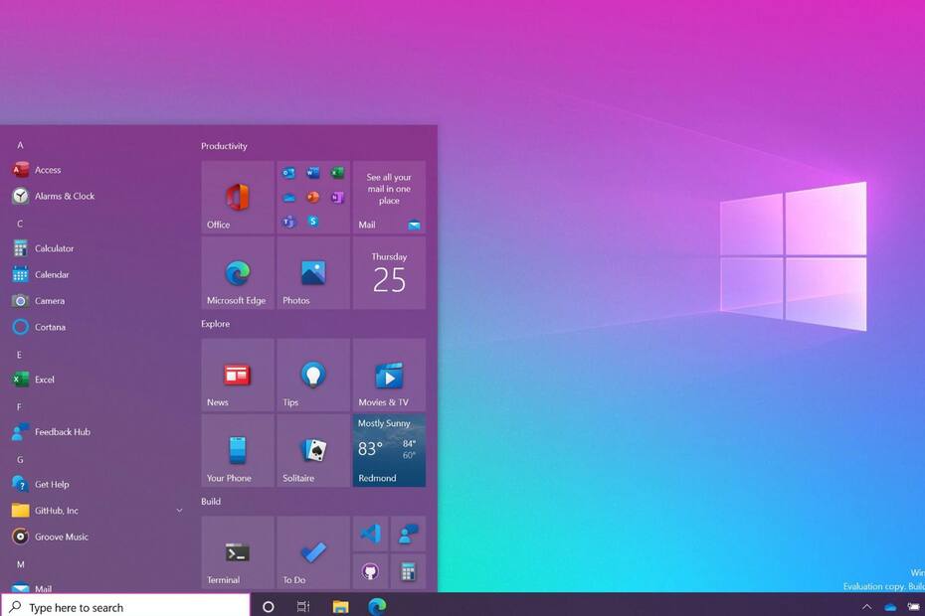Launch Microsoft Edge from the taskbar
Image resolution: width=925 pixels, height=616 pixels.
[377, 606]
